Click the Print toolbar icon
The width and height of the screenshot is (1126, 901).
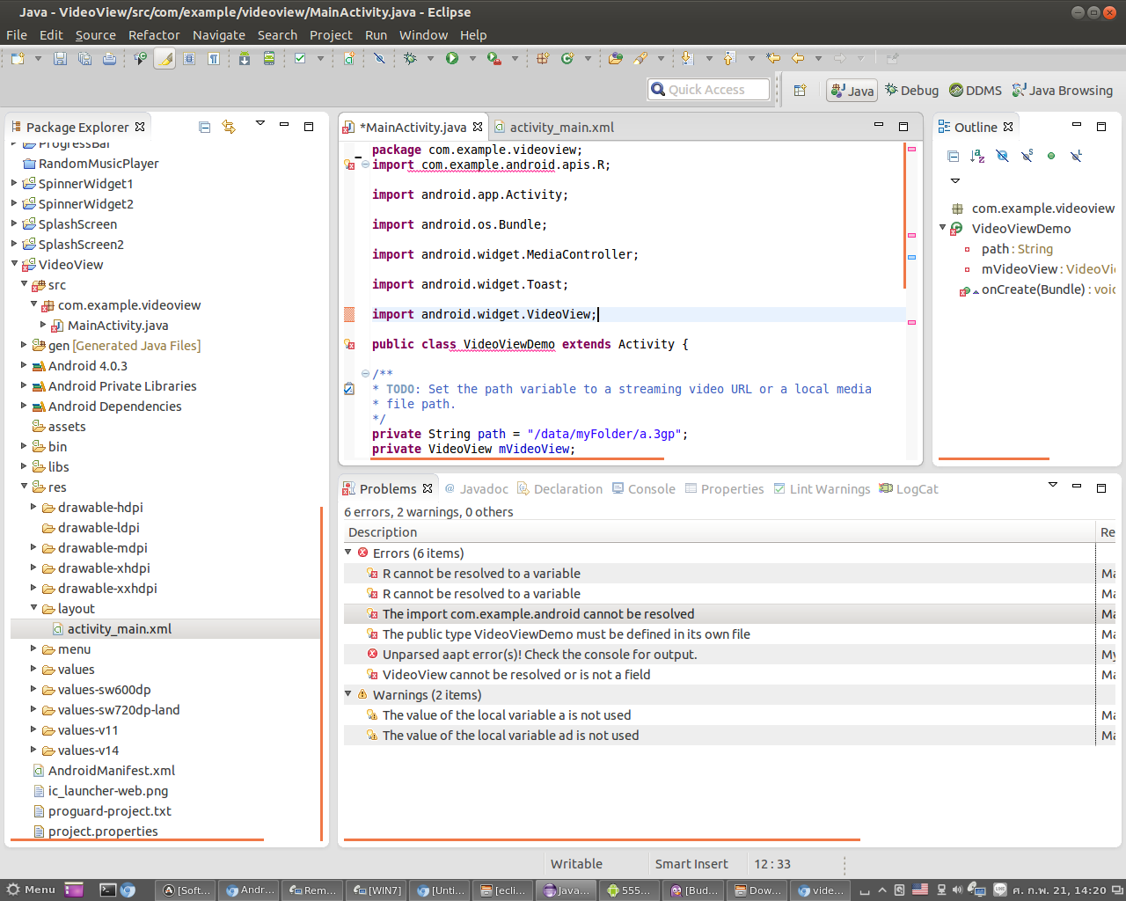point(109,58)
